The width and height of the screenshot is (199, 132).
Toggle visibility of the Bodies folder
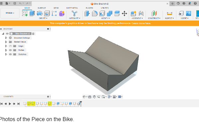[x=10, y=50]
